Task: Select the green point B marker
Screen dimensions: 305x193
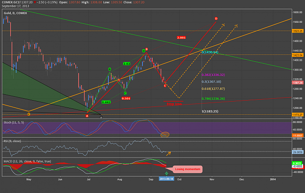Action: [x=110, y=69]
